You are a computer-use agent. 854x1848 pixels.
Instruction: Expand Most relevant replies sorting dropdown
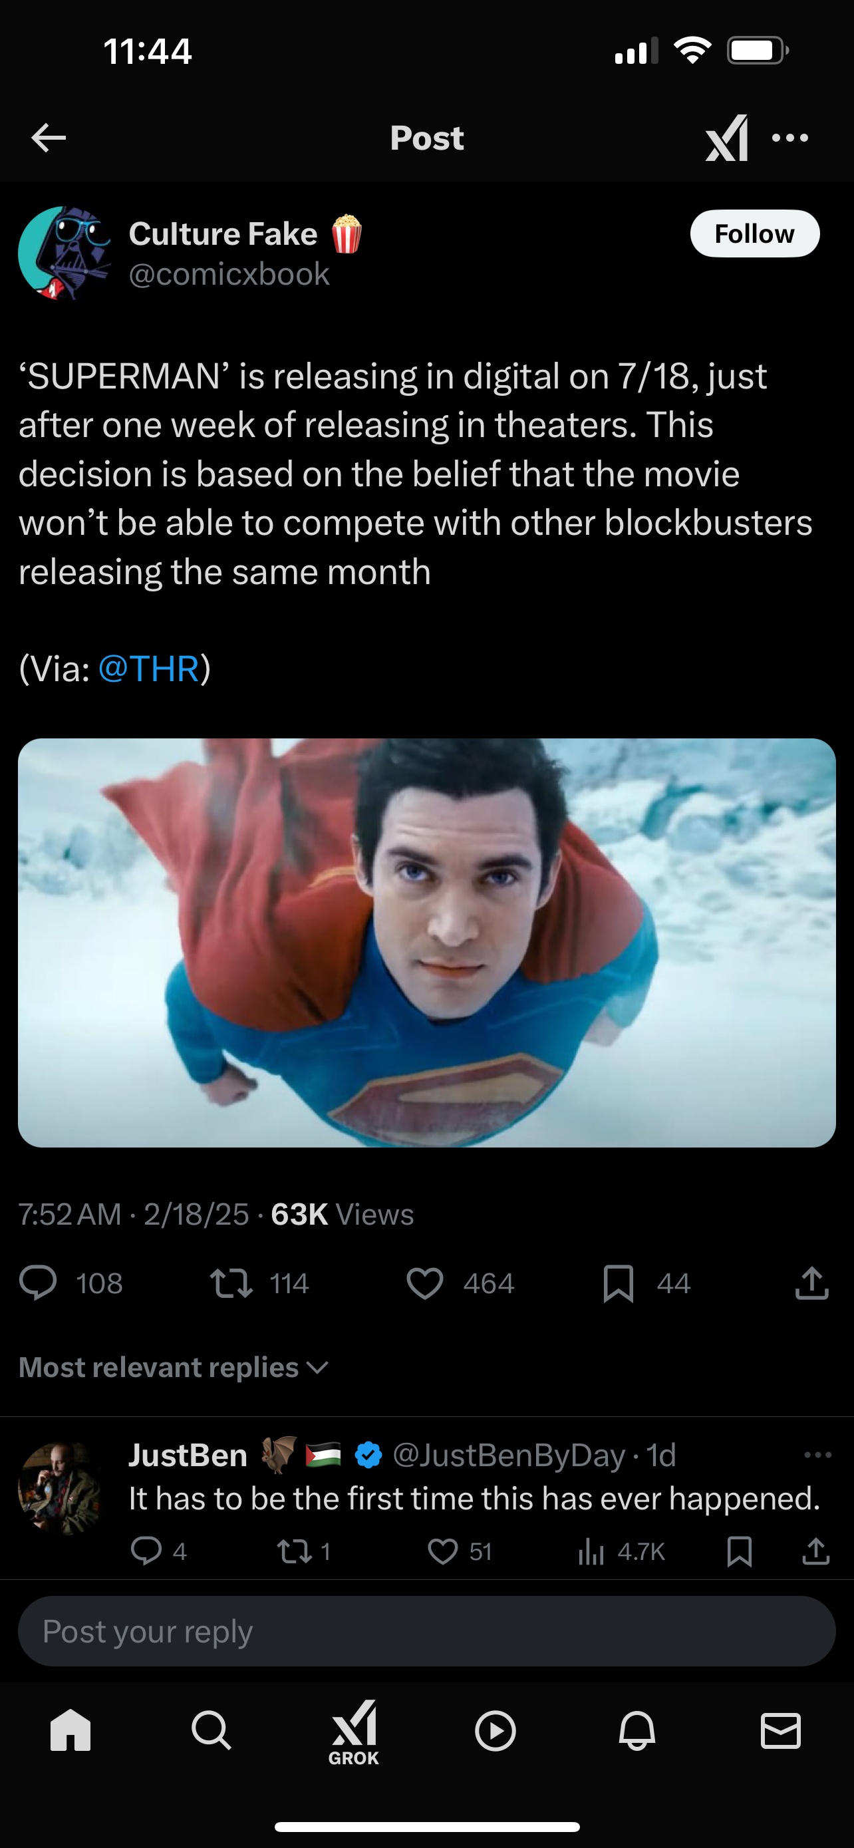point(174,1367)
